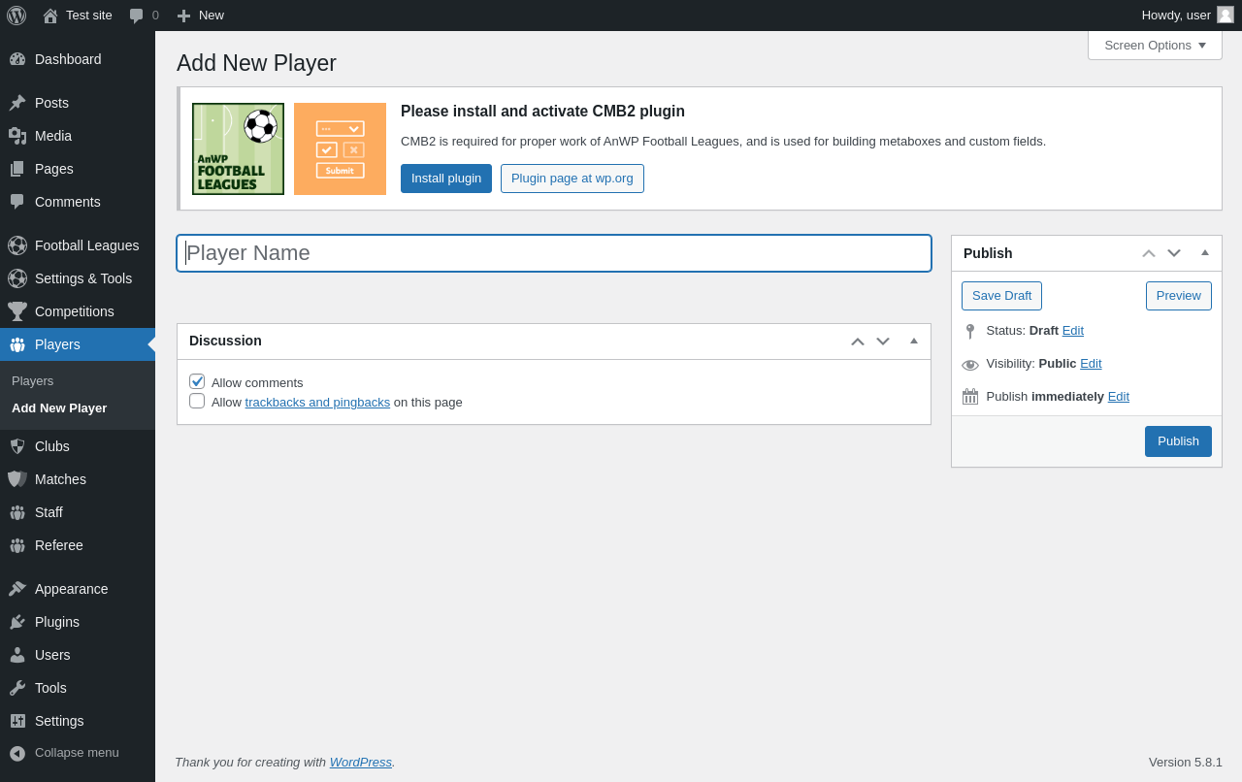Click the Clubs shield icon
This screenshot has height=782, width=1242.
tap(17, 446)
